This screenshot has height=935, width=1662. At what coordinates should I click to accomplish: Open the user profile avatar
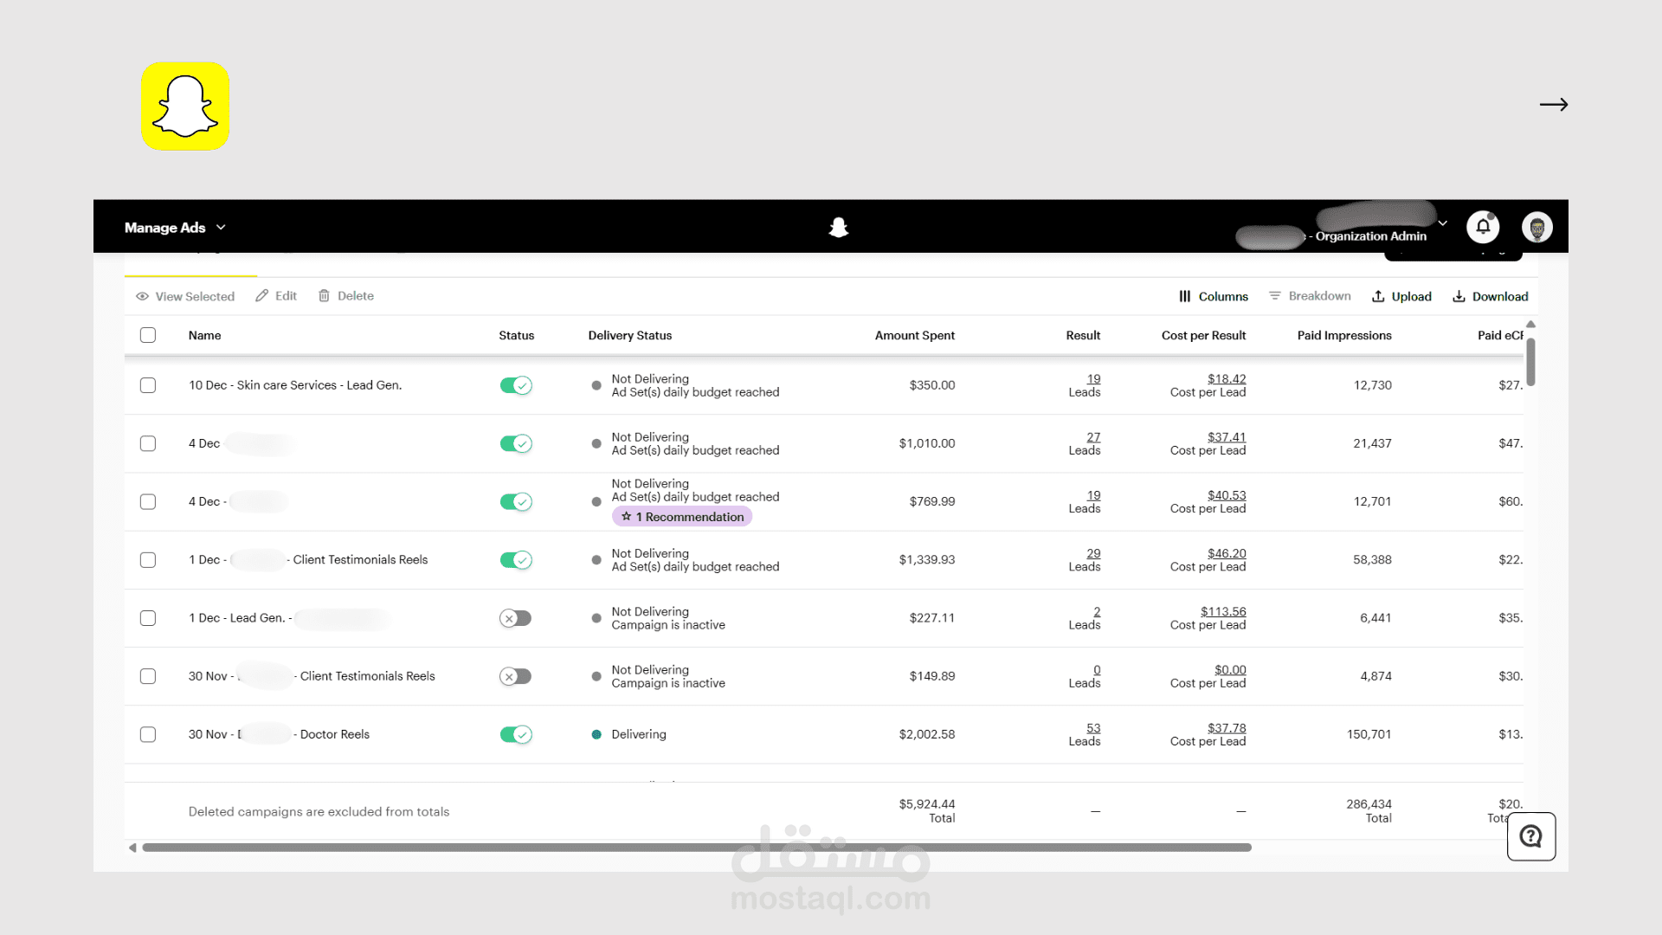(1536, 227)
